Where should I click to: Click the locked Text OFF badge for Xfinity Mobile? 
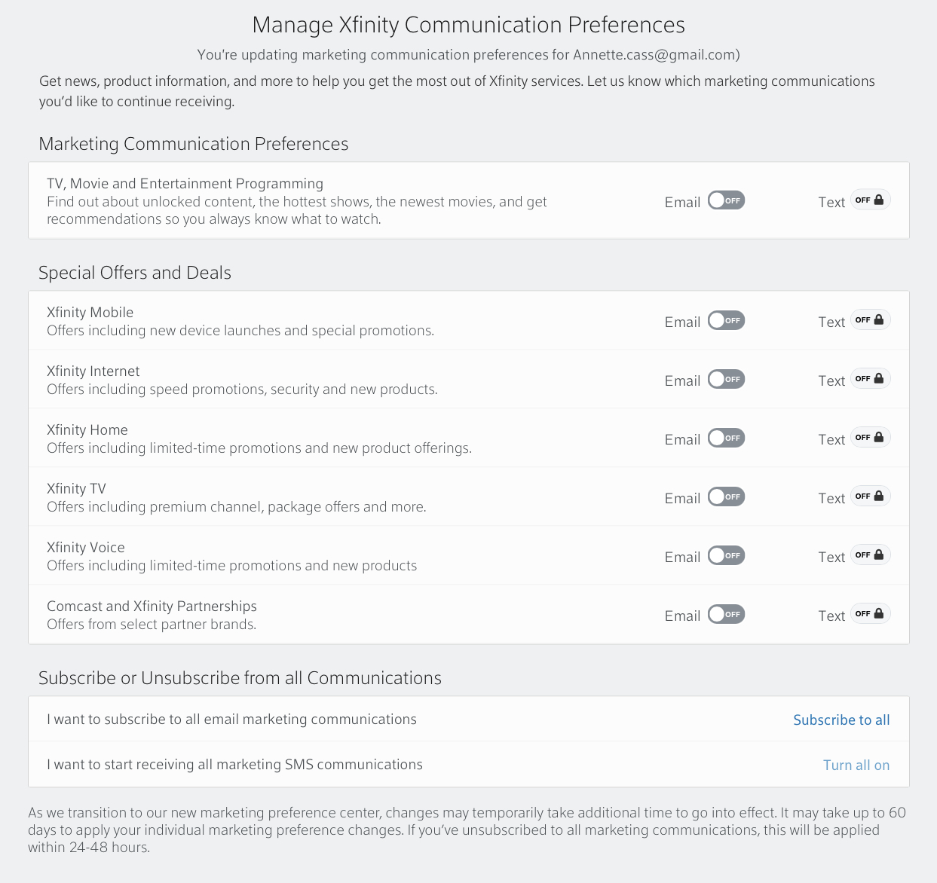pyautogui.click(x=869, y=319)
